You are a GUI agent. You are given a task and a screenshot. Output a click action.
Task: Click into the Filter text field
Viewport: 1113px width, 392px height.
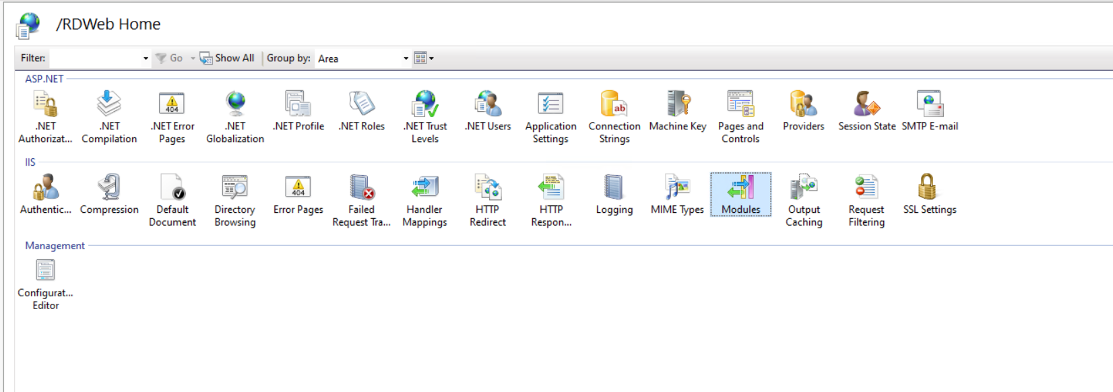tap(96, 59)
